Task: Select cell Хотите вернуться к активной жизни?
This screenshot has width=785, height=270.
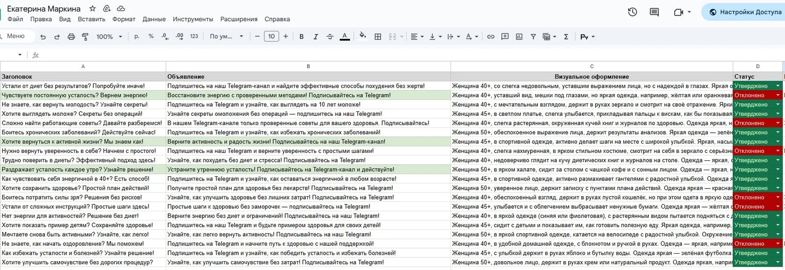Action: click(x=83, y=142)
